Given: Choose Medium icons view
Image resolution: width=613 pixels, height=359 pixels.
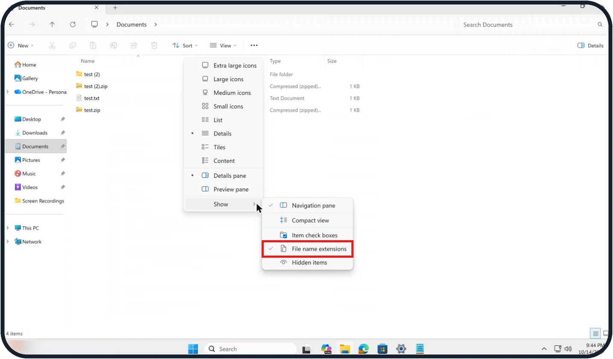Looking at the screenshot, I should pyautogui.click(x=223, y=93).
